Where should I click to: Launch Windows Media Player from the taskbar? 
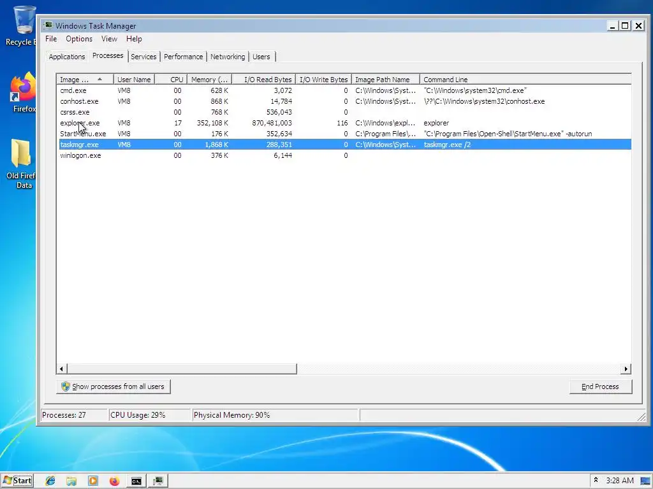pyautogui.click(x=93, y=481)
